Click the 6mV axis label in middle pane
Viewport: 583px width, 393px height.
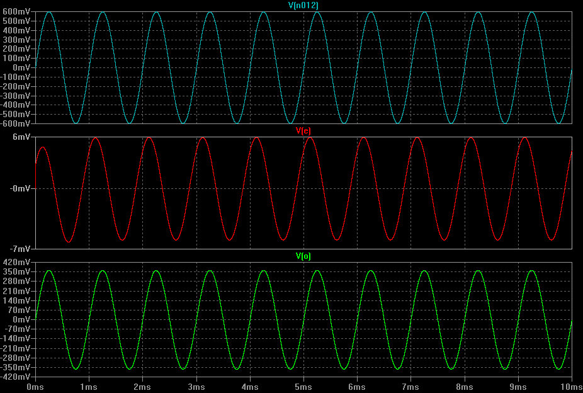point(21,137)
